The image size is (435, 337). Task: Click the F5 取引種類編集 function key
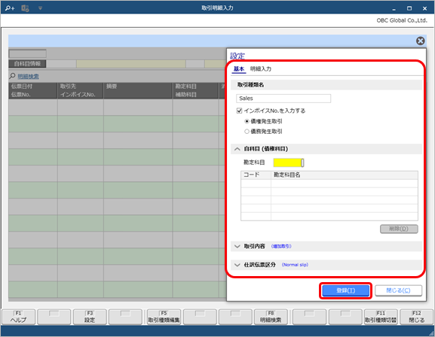click(x=164, y=317)
